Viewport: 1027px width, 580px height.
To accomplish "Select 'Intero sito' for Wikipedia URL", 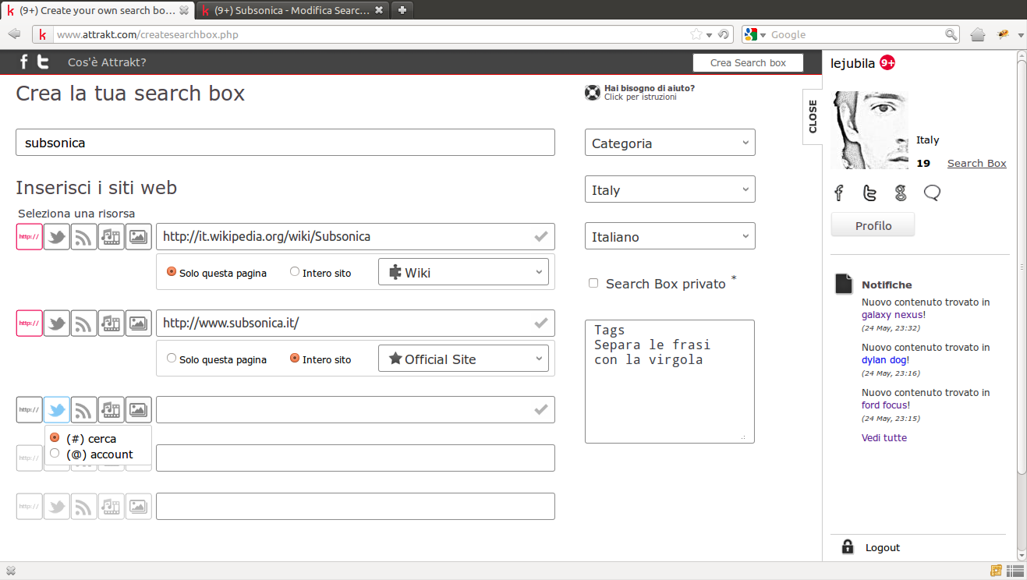I will 295,272.
